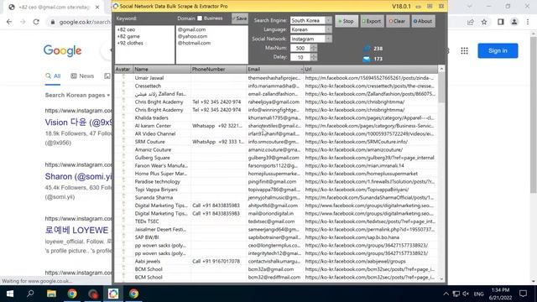Click the Delay value field
Screen dimensions: 537x302
(300, 57)
